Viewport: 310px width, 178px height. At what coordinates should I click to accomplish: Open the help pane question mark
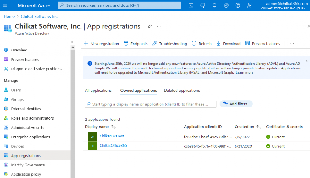(x=238, y=5)
